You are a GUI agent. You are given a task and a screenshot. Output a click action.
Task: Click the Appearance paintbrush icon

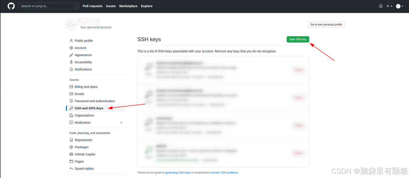(x=71, y=55)
